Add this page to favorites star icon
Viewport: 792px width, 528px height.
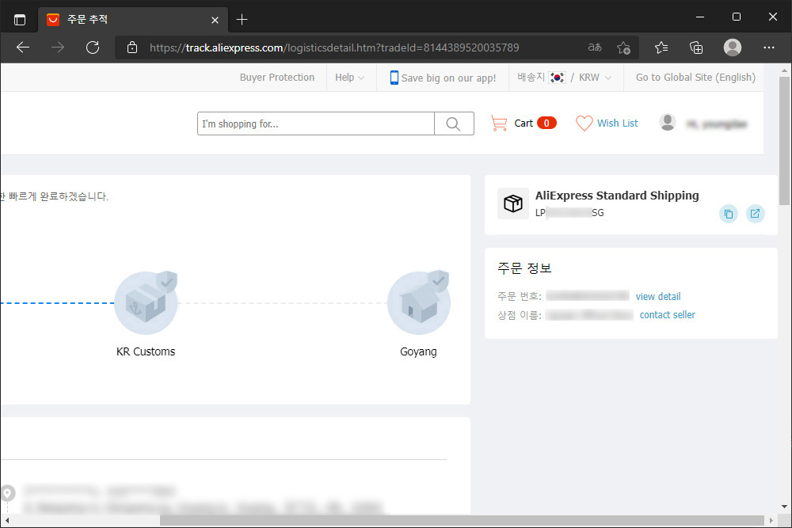pos(623,47)
